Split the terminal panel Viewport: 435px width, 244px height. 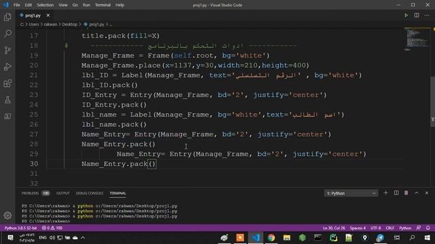coord(396,192)
